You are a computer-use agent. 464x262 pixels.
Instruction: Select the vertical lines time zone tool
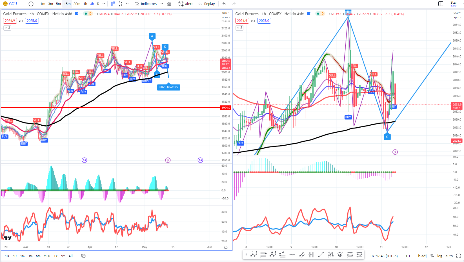click(311, 255)
